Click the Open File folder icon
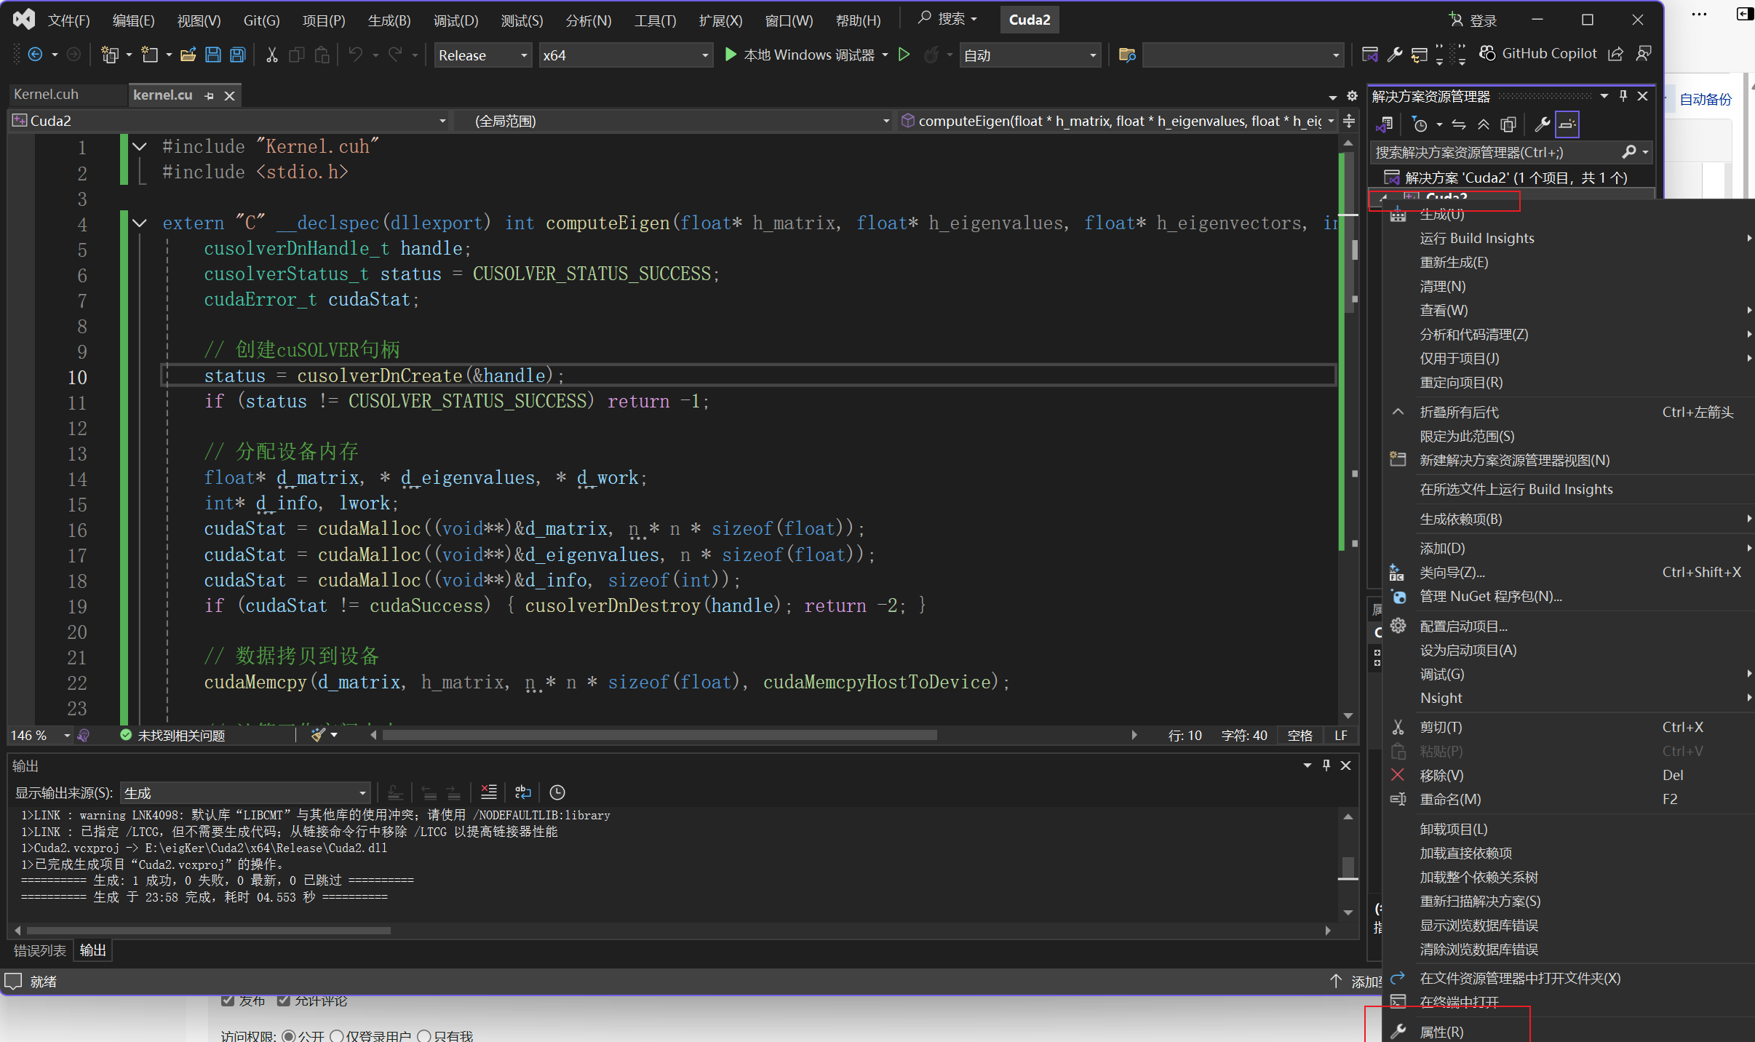 [188, 55]
